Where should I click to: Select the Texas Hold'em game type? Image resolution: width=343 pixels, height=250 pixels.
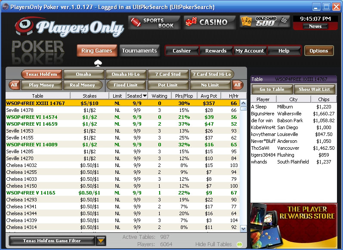42,74
